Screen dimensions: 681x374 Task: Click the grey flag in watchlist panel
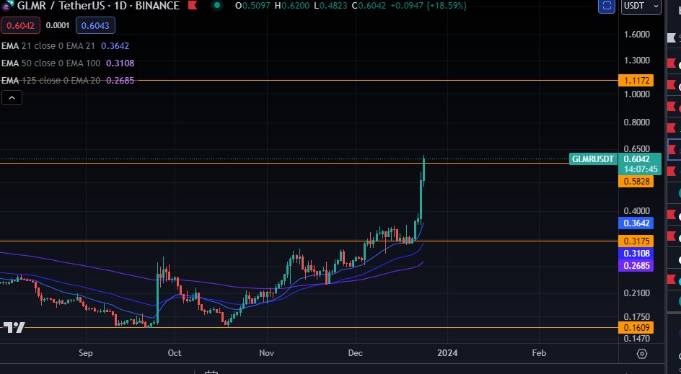click(x=672, y=38)
